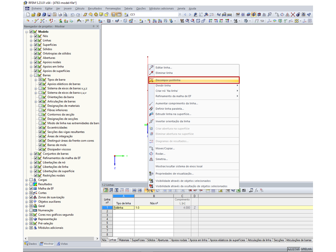Undo the last action

(x=73, y=15)
